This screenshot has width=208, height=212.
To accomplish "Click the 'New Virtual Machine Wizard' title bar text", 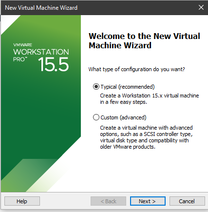I will pyautogui.click(x=41, y=8).
